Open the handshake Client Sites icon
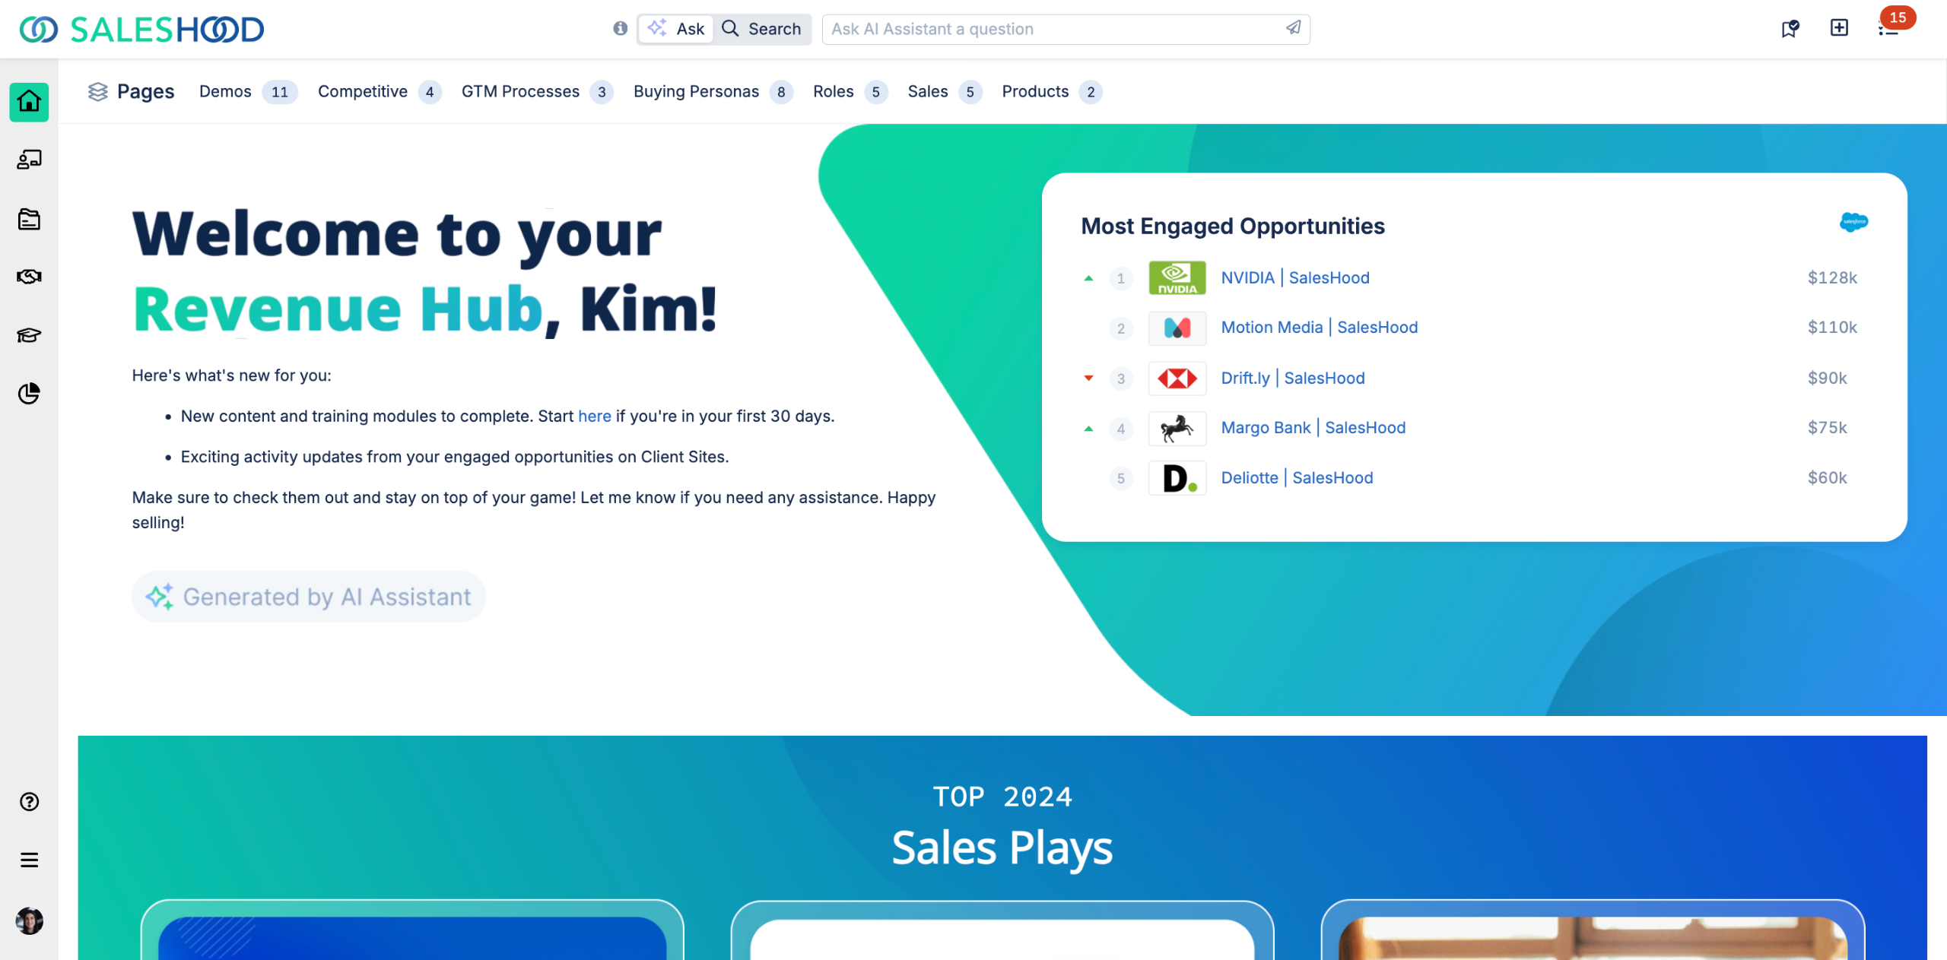1947x960 pixels. [29, 277]
